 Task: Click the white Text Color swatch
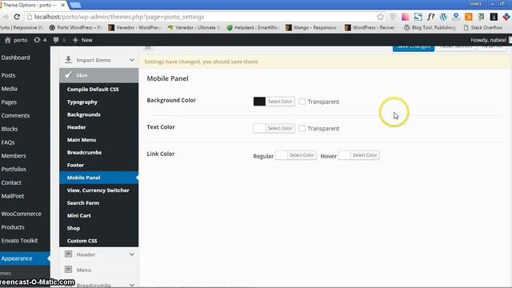pyautogui.click(x=259, y=128)
